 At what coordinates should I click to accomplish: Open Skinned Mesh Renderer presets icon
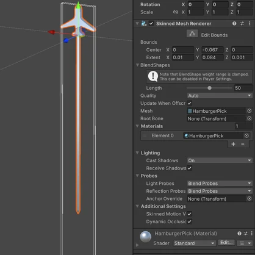tap(242, 24)
